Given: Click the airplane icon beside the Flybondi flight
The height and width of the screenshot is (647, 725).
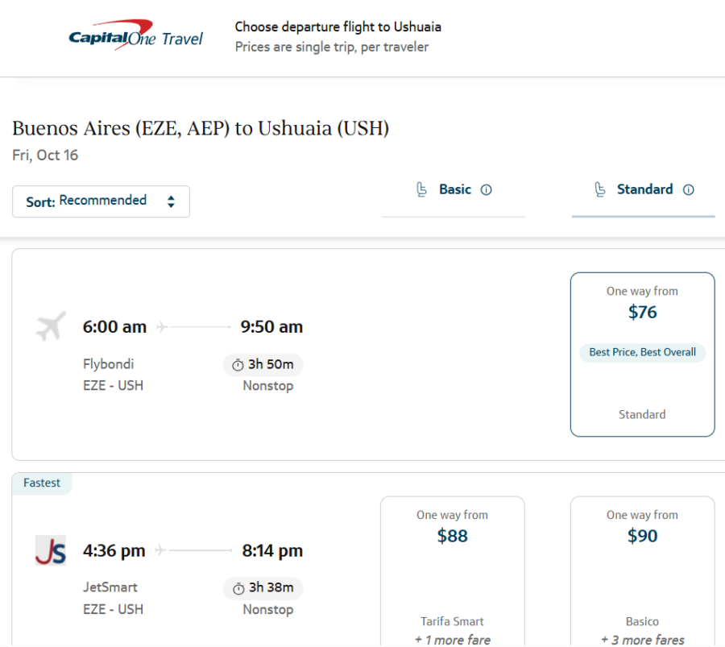Looking at the screenshot, I should [49, 326].
